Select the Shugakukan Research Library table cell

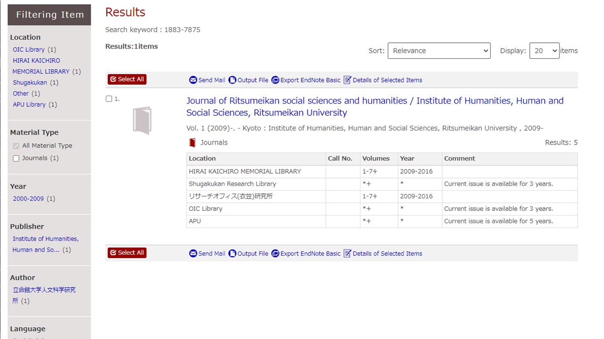pos(256,184)
